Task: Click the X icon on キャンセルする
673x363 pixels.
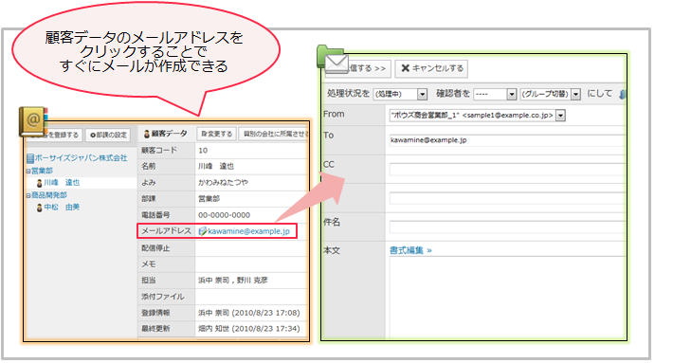Action: point(405,68)
